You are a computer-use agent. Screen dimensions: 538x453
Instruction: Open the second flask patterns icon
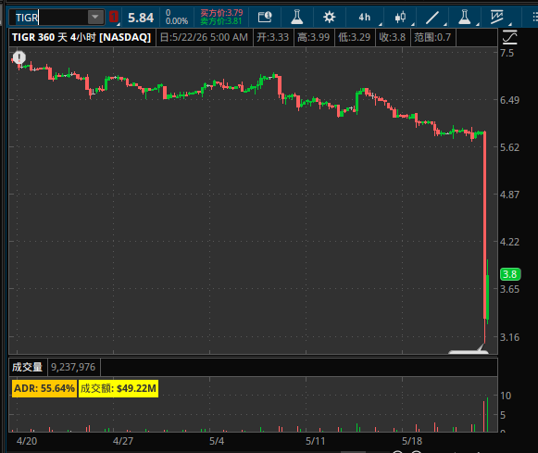coord(464,17)
